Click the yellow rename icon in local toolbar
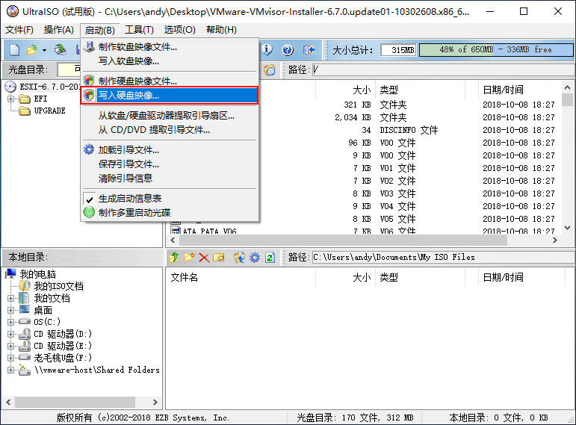Viewport: 576px width, 425px height. [219, 258]
